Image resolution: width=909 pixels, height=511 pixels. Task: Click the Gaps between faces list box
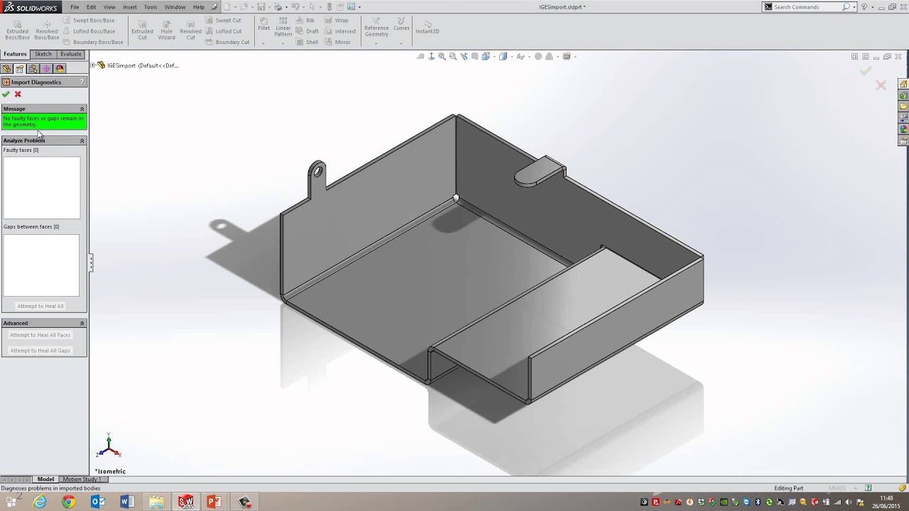point(41,265)
